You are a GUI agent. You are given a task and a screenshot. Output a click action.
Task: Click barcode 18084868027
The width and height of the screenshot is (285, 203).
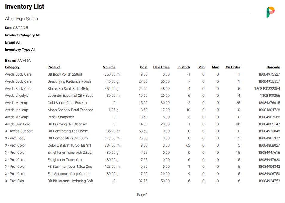269,145
